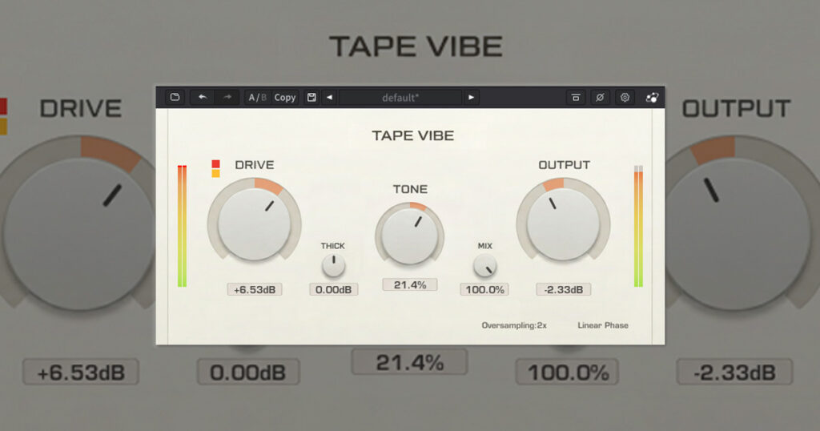Save the current preset with the disk icon
Viewport: 820px width, 431px height.
pos(312,97)
